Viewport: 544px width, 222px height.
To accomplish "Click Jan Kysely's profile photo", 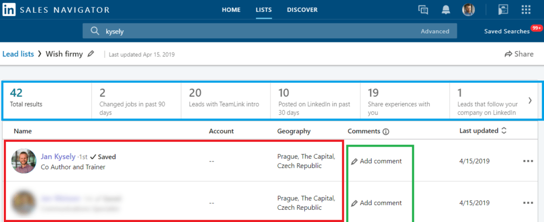I will click(x=23, y=161).
